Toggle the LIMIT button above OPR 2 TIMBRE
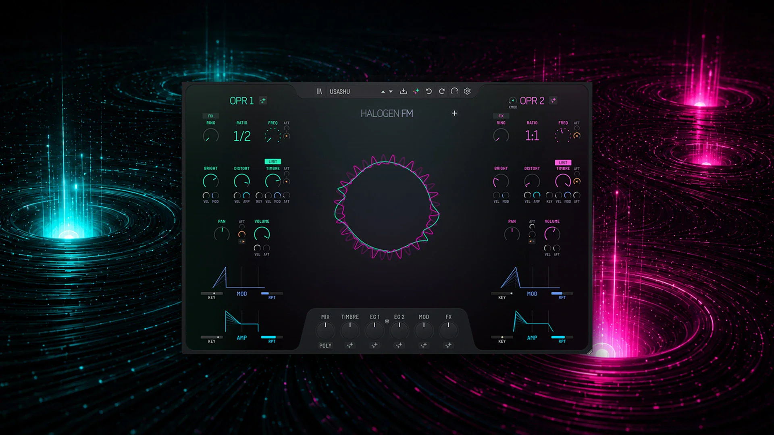Viewport: 774px width, 435px height. coord(563,162)
